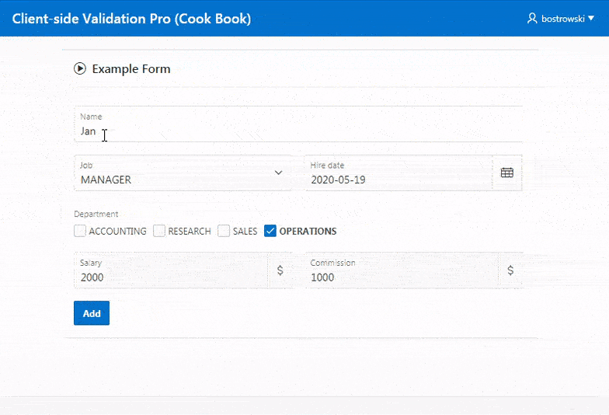Tick the ACCOUNTING department checkbox
This screenshot has width=609, height=415.
click(80, 231)
